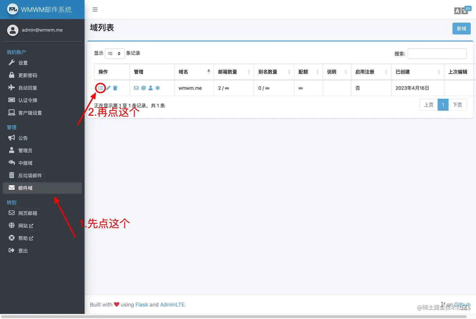
Task: Click 下页 next page button
Action: (x=457, y=105)
